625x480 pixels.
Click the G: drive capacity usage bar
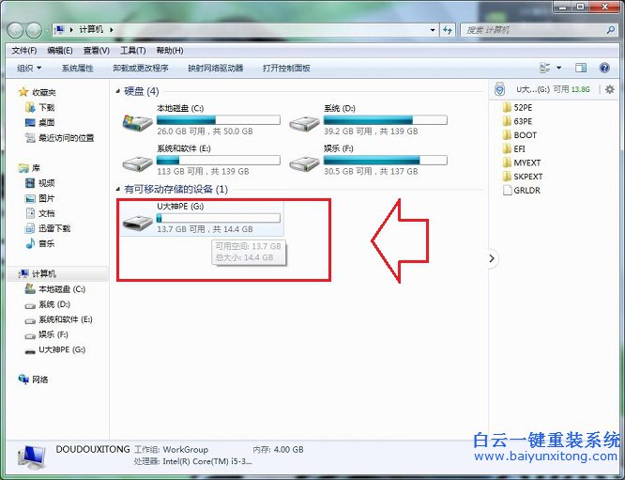[218, 218]
